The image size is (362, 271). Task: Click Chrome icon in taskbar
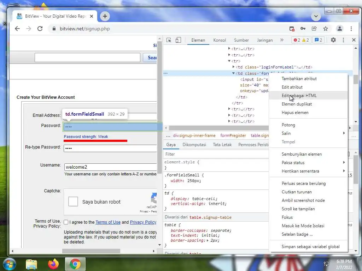click(75, 264)
